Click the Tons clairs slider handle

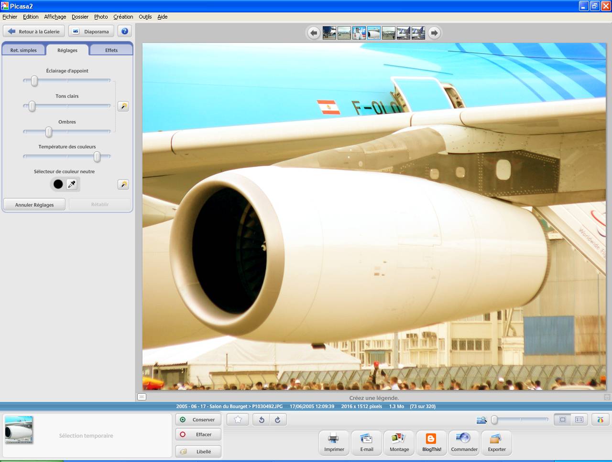pos(32,106)
